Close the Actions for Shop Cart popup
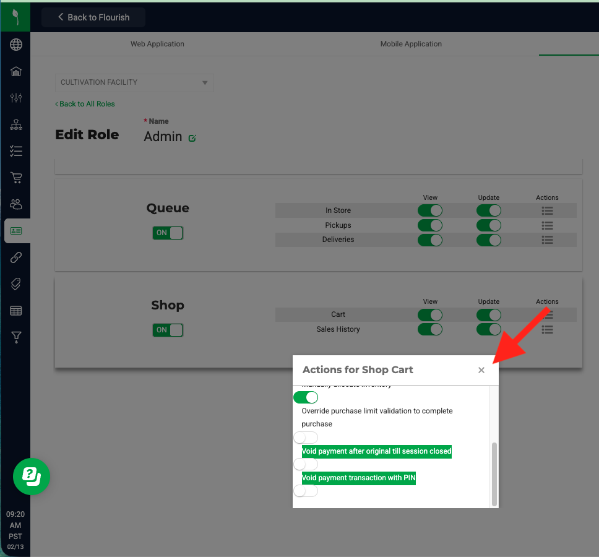 click(481, 370)
